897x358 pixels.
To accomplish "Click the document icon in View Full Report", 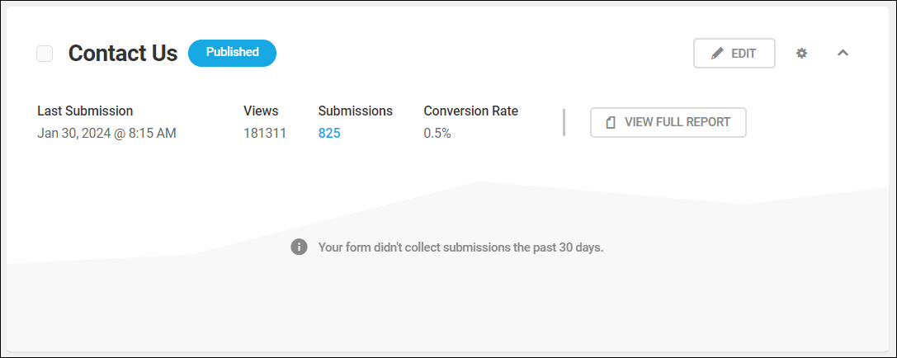I will (611, 122).
